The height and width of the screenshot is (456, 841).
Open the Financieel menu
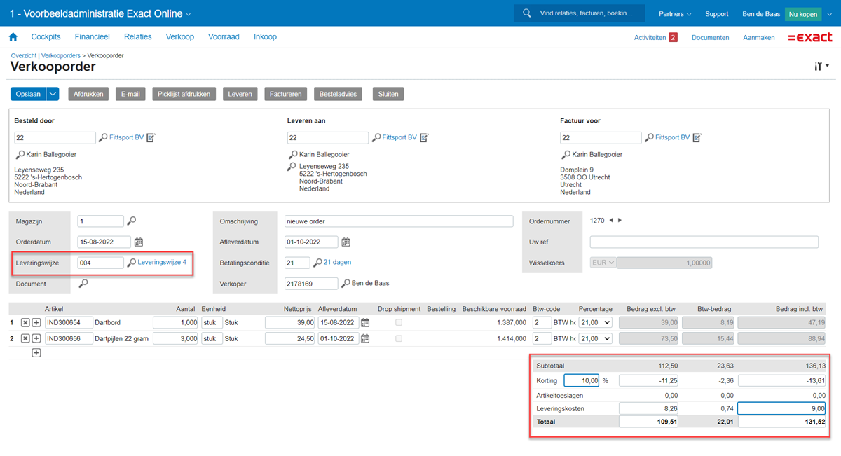coord(92,37)
